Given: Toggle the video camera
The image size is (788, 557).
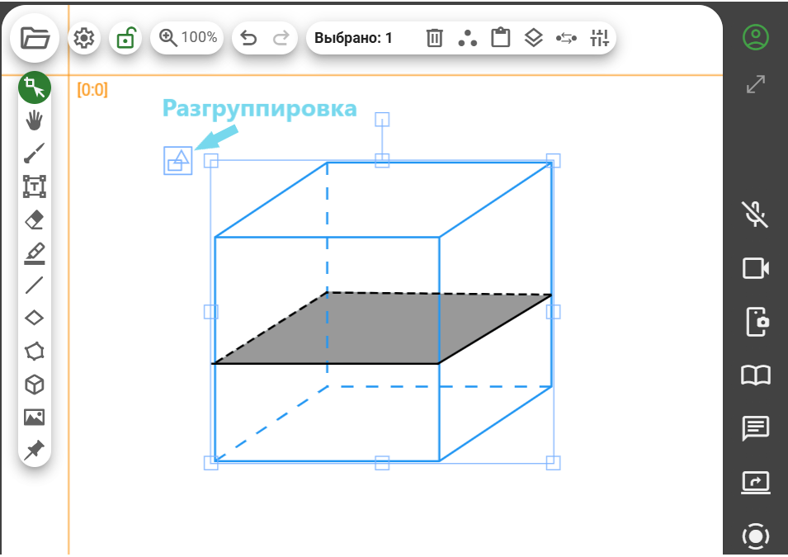Looking at the screenshot, I should click(x=756, y=268).
